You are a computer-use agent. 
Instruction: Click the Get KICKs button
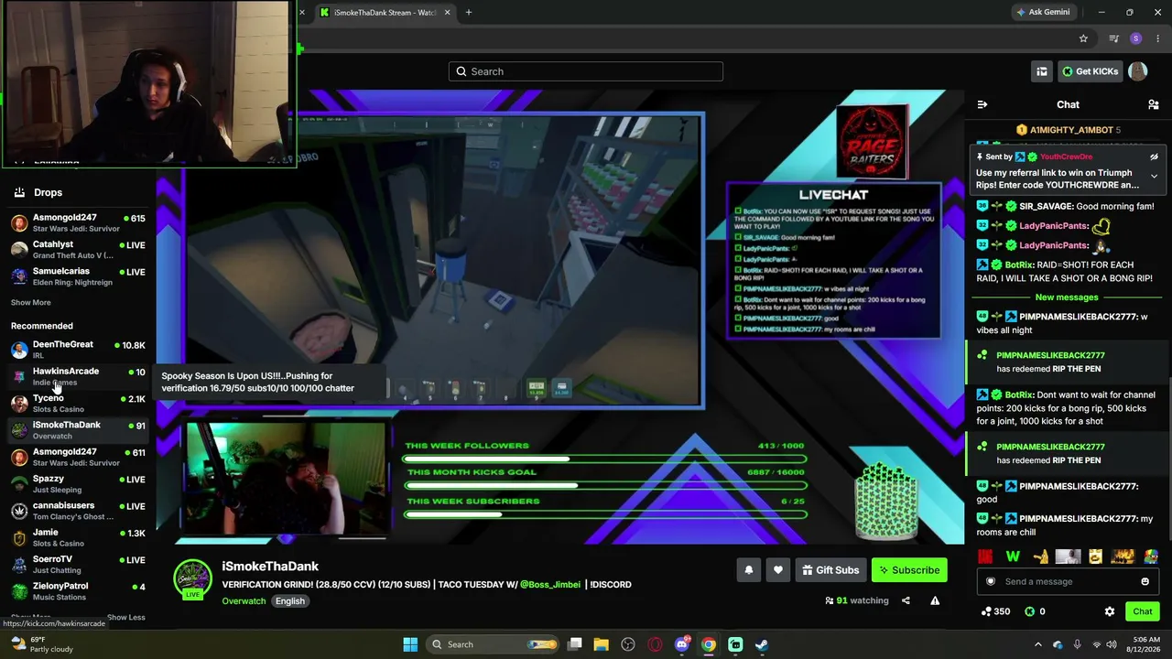tap(1090, 71)
